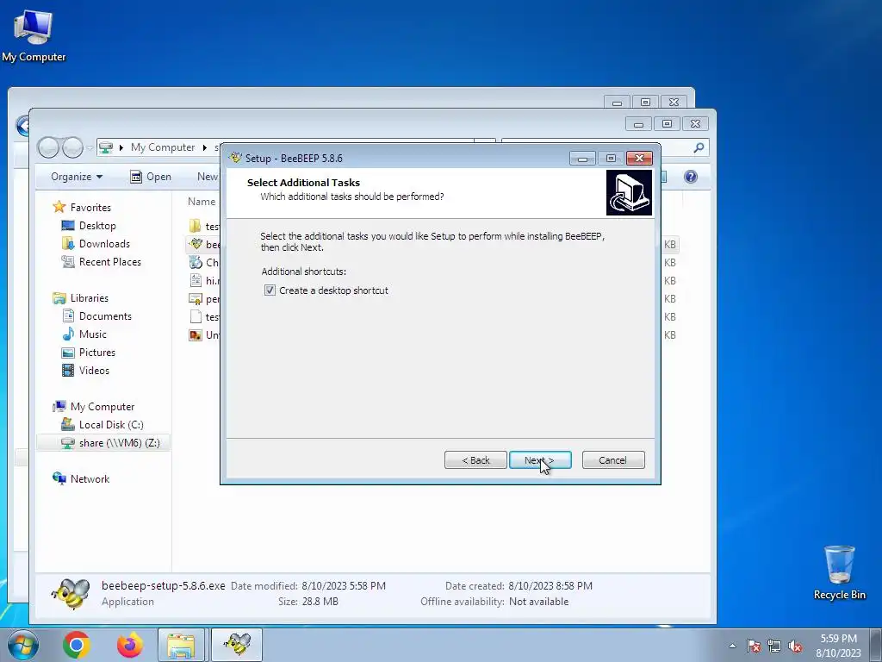Select Recent Places under Favorites

point(110,262)
